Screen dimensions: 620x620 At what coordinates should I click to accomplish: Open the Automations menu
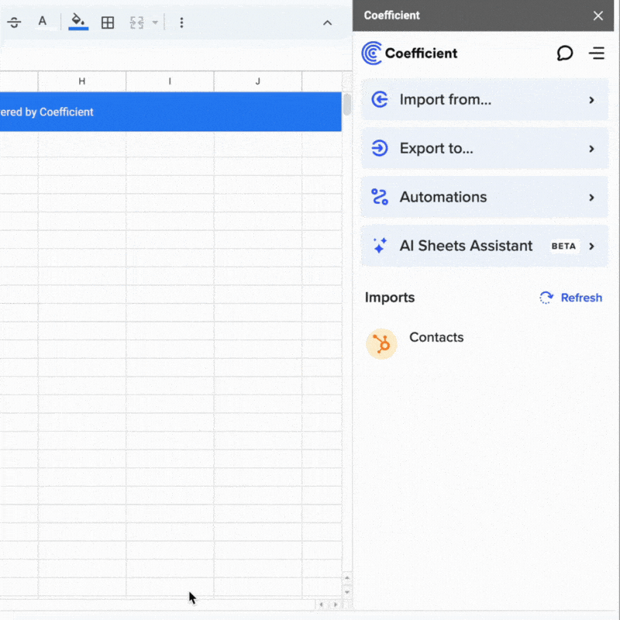tap(485, 197)
